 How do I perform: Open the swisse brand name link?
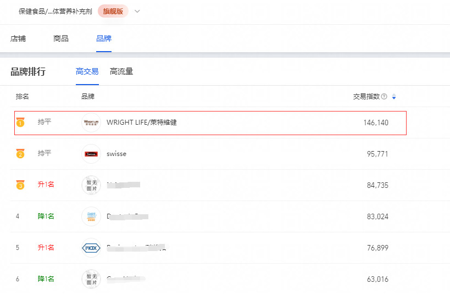coord(116,154)
